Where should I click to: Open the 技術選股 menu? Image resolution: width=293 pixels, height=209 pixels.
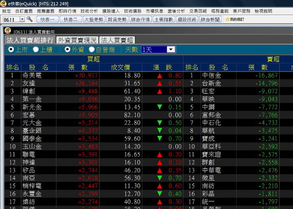coord(133,11)
